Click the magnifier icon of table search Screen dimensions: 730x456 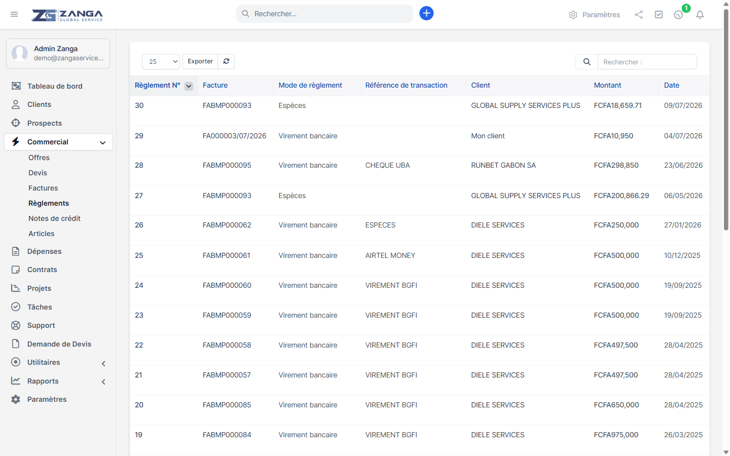587,62
